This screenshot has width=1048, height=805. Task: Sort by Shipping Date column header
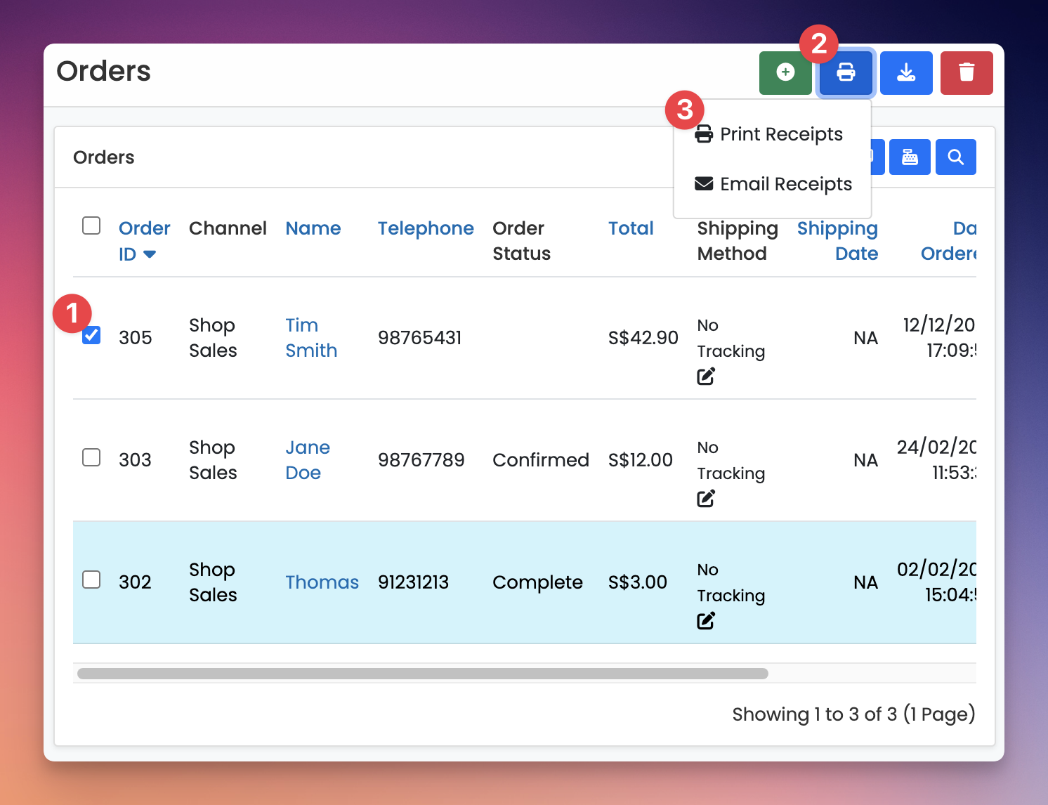[837, 241]
